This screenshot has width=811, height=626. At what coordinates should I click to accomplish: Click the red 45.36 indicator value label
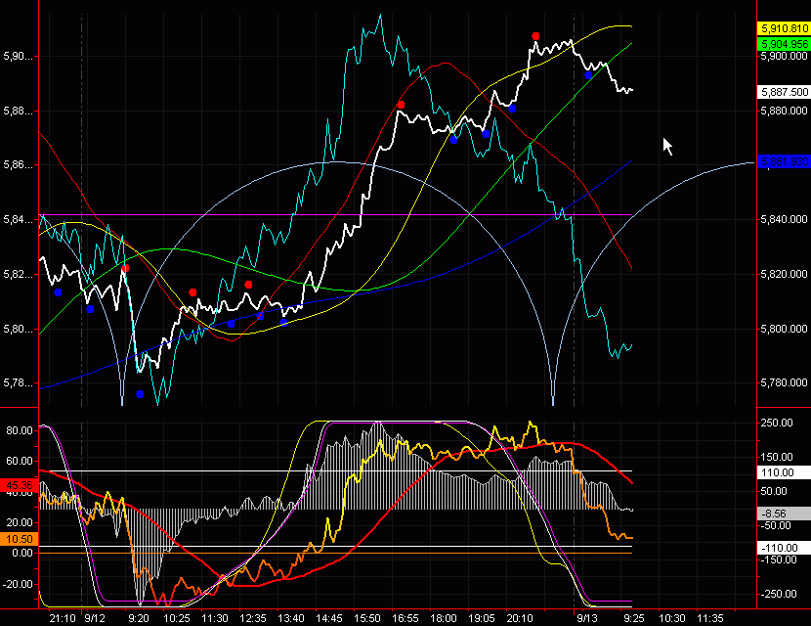point(20,486)
